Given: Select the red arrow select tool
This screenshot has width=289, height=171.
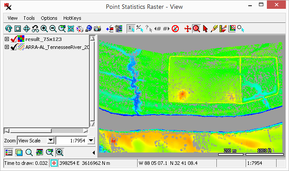Looking at the screenshot, I should point(205,29).
